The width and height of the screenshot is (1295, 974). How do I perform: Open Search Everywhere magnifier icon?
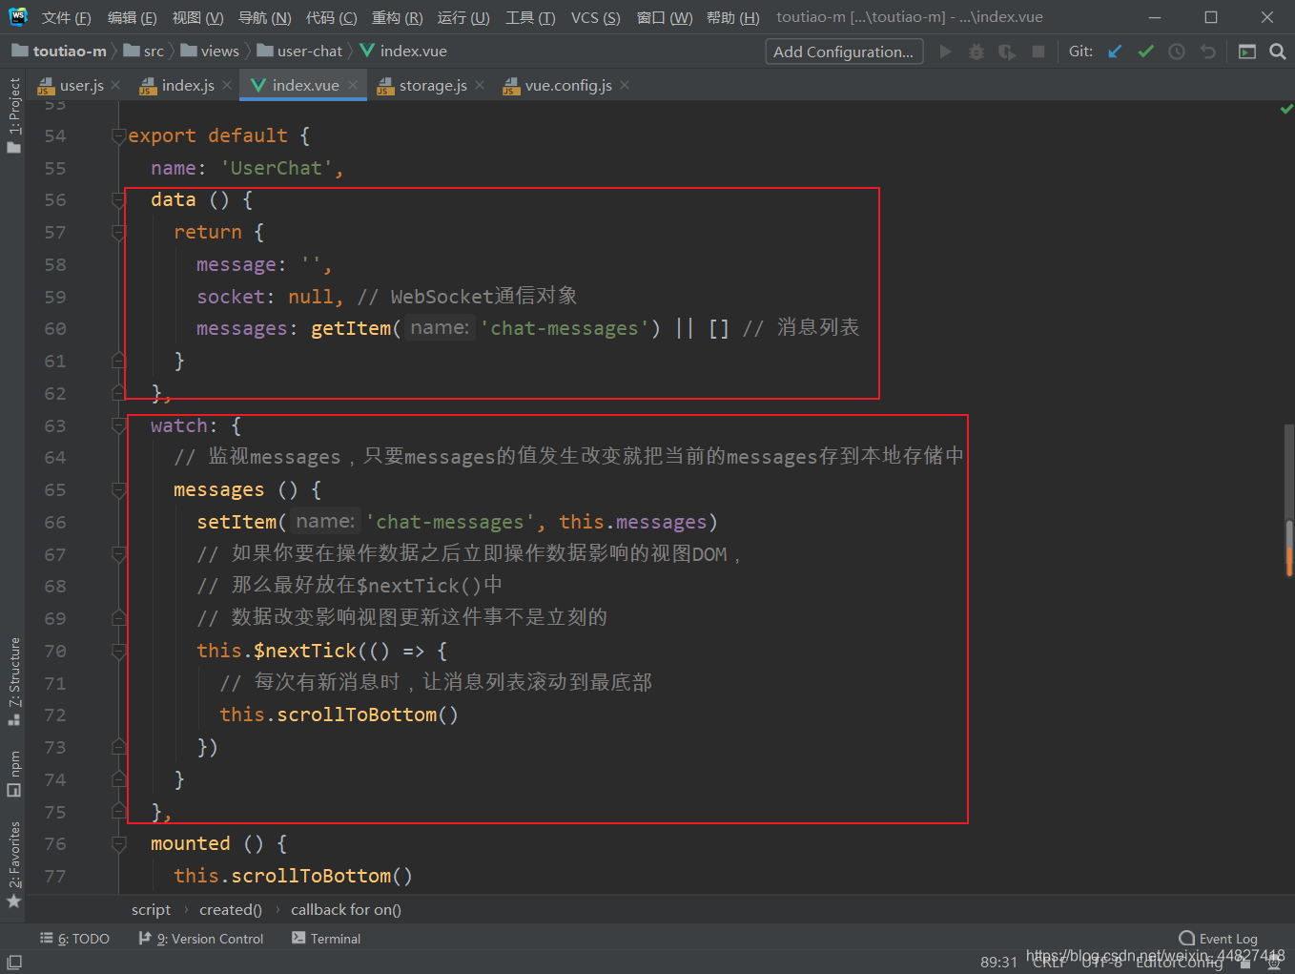click(1278, 52)
